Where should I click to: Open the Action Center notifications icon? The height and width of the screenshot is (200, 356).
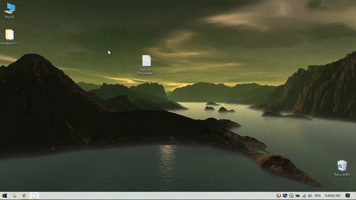pos(348,196)
